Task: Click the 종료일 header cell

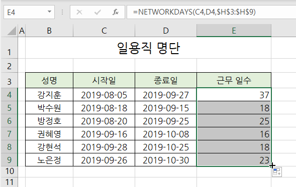Action: point(166,80)
